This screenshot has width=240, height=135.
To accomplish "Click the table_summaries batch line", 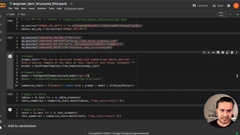I will 72,101.
